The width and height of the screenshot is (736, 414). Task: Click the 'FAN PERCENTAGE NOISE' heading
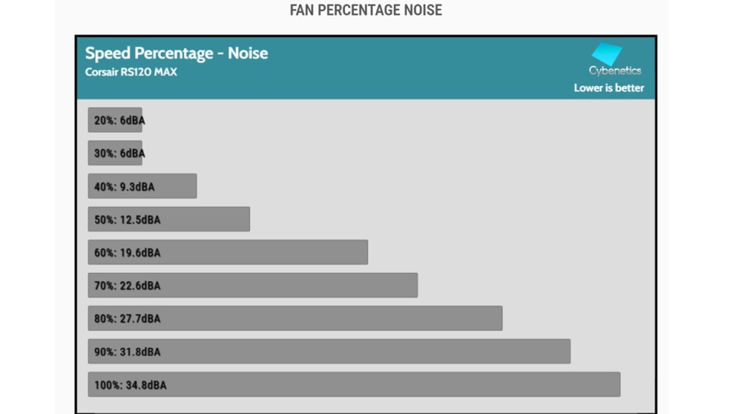click(366, 10)
